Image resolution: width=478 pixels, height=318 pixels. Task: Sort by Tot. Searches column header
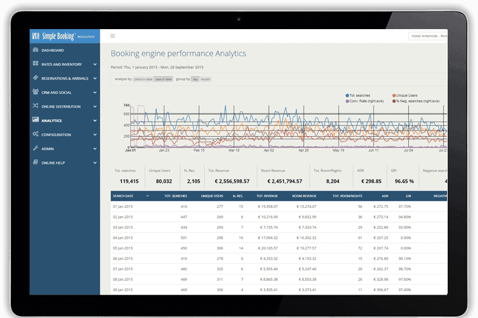coord(175,196)
